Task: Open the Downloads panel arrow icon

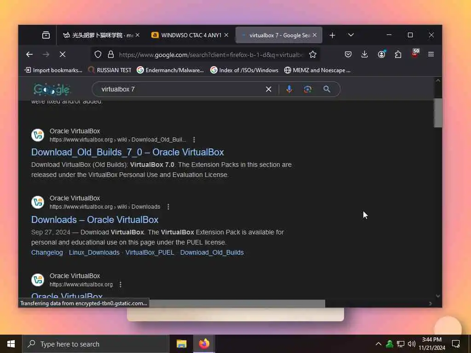Action: [364, 54]
